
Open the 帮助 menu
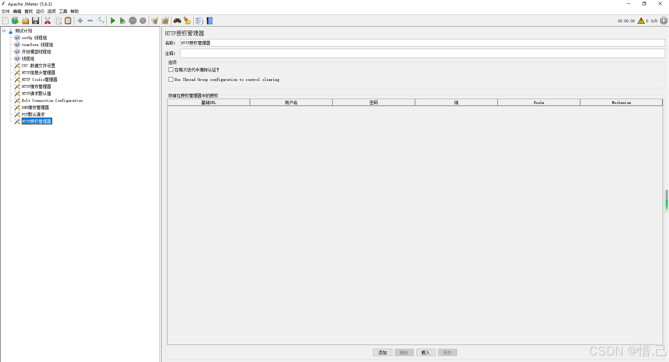[75, 12]
